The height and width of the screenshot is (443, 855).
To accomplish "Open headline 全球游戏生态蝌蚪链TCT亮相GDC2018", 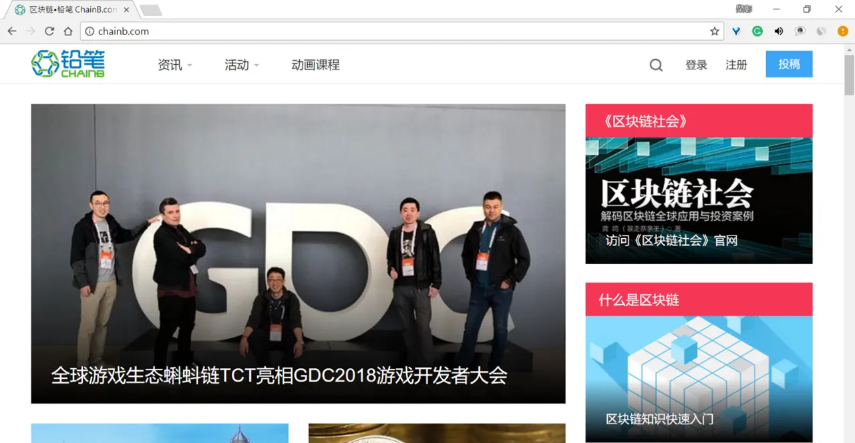I will click(279, 375).
